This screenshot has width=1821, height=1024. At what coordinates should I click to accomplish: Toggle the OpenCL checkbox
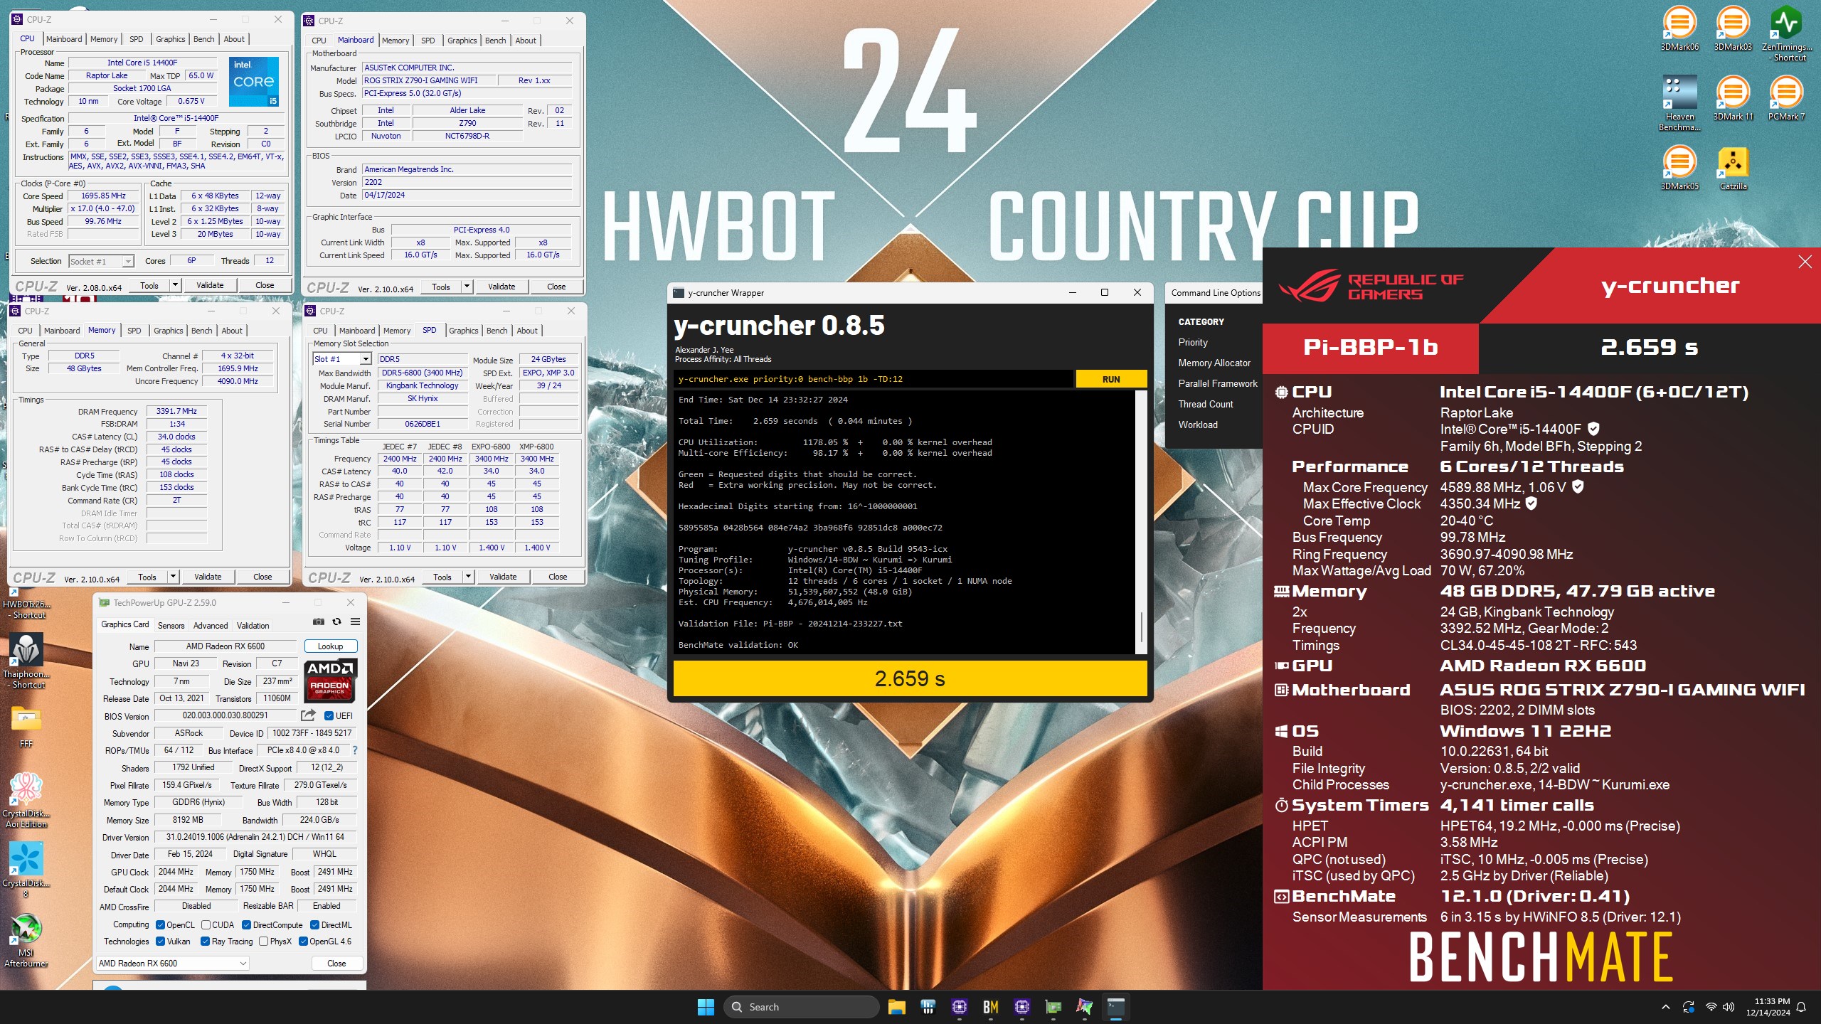tap(160, 925)
